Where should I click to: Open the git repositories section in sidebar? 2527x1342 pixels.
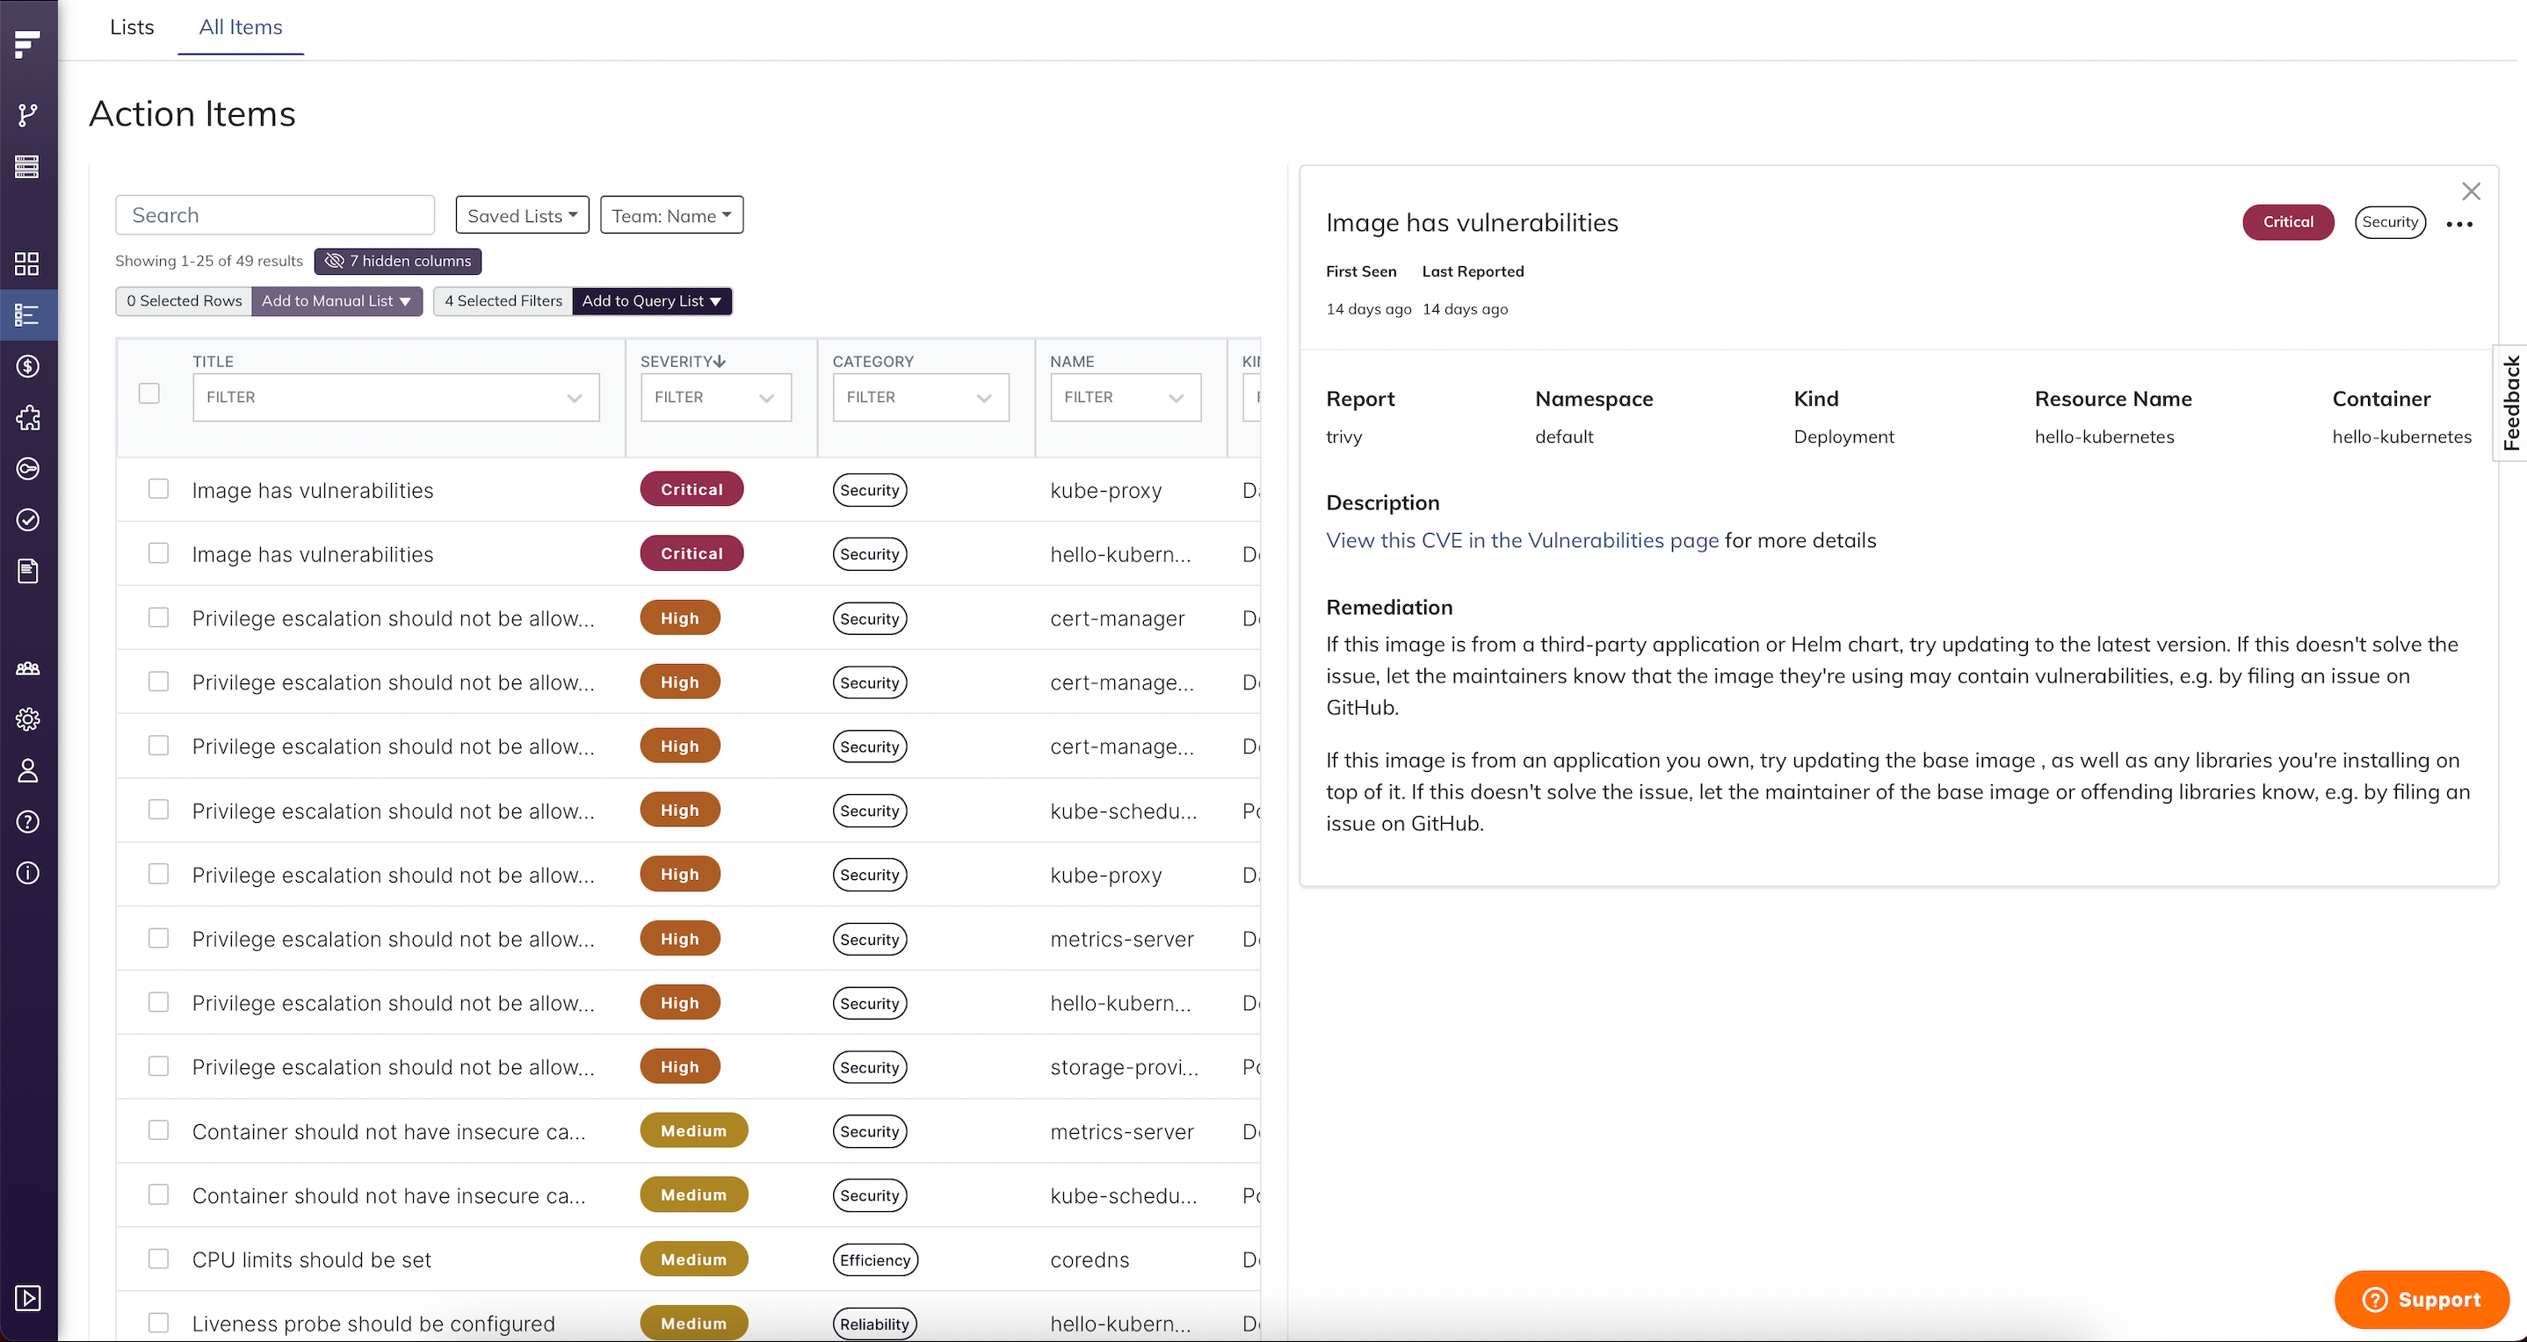point(27,115)
